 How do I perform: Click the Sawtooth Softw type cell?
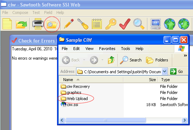pyautogui.click(x=174, y=105)
